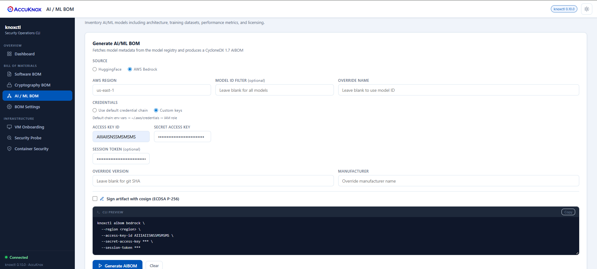Go to Container Security
The height and width of the screenshot is (269, 597).
coord(37,149)
